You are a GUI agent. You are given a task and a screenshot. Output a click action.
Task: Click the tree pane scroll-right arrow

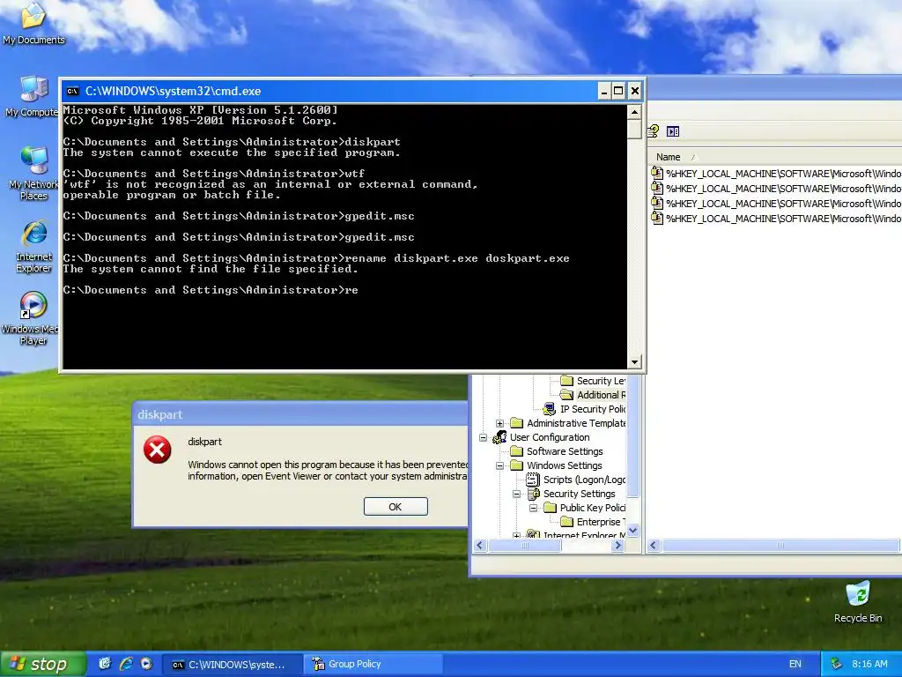click(617, 545)
